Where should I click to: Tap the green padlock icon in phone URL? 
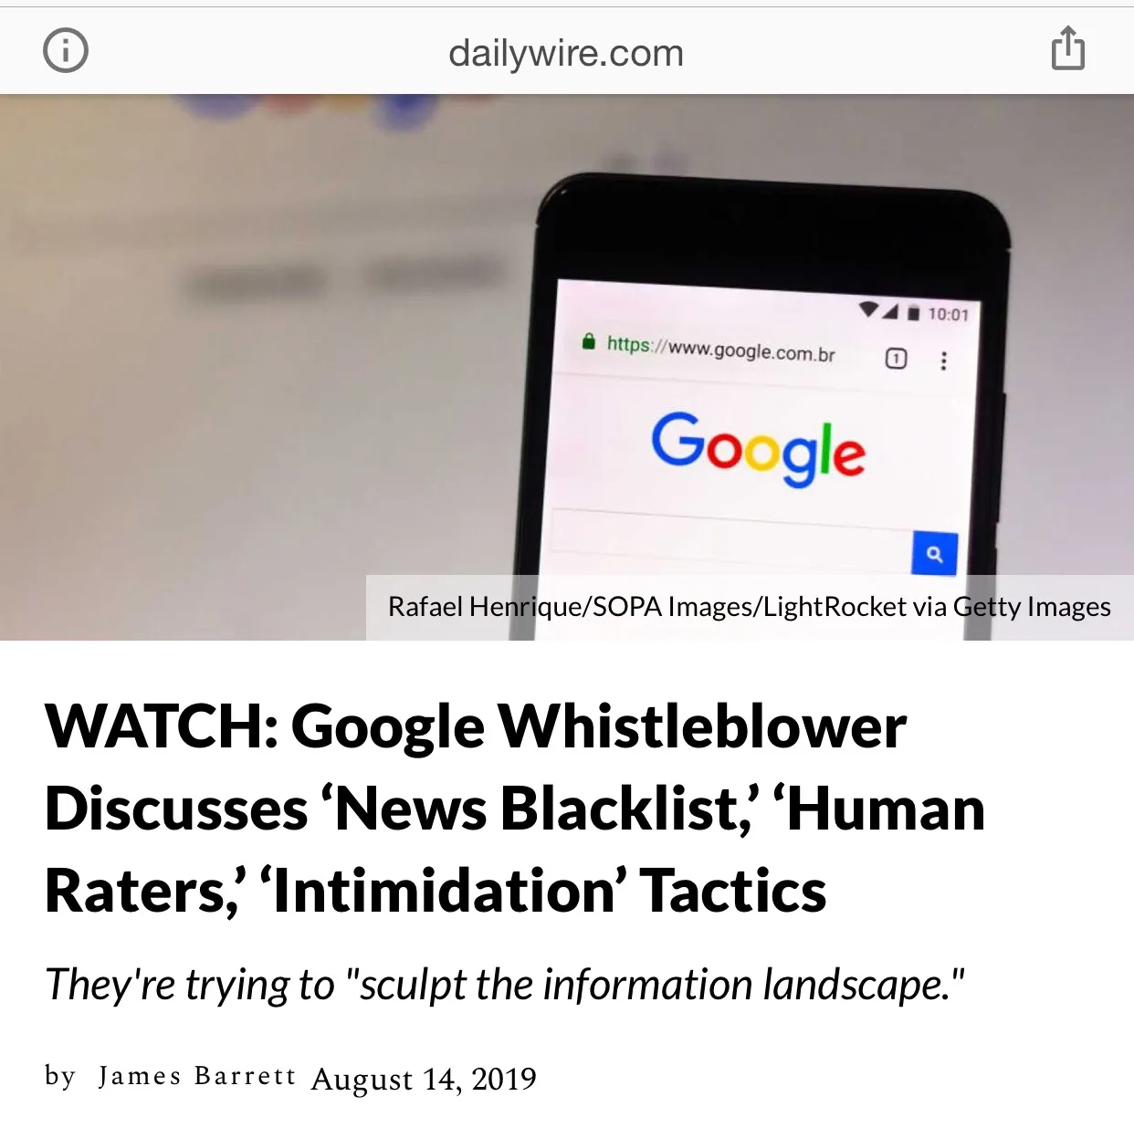tap(589, 342)
